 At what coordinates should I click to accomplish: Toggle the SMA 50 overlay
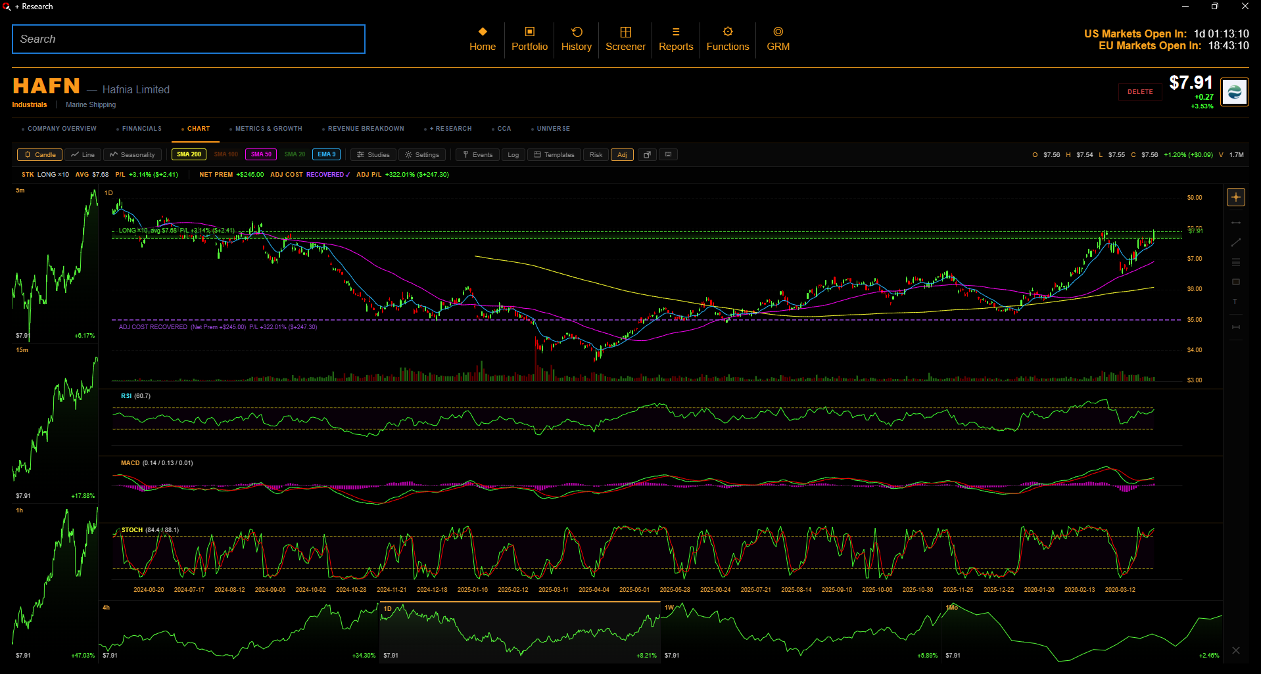261,154
